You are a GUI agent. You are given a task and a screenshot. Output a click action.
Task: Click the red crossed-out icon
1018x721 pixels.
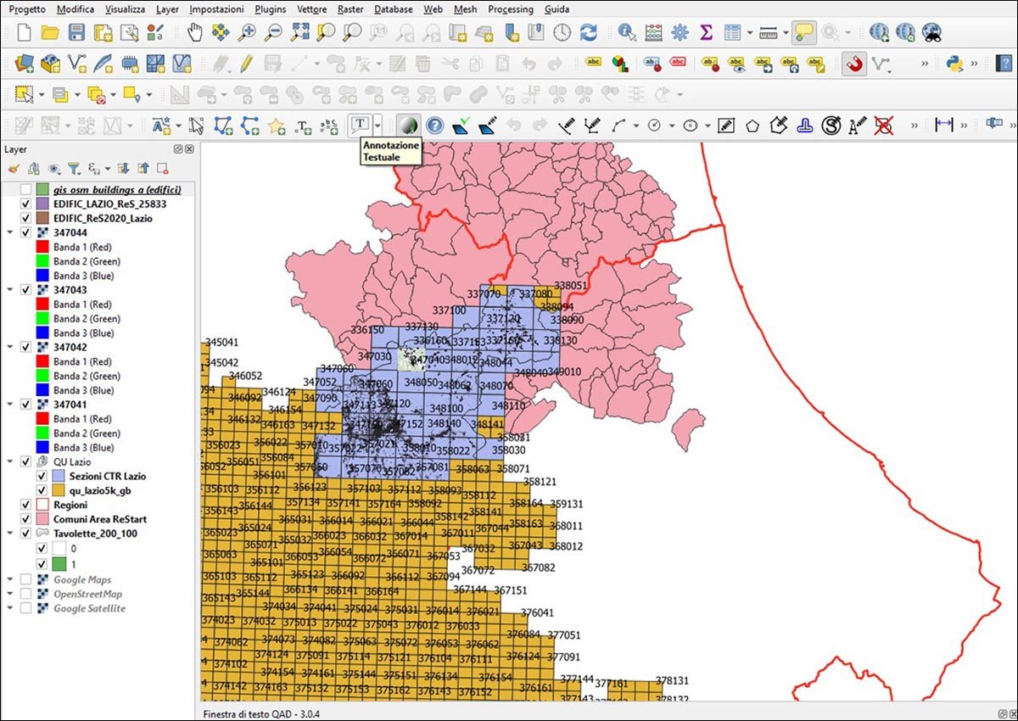click(884, 125)
